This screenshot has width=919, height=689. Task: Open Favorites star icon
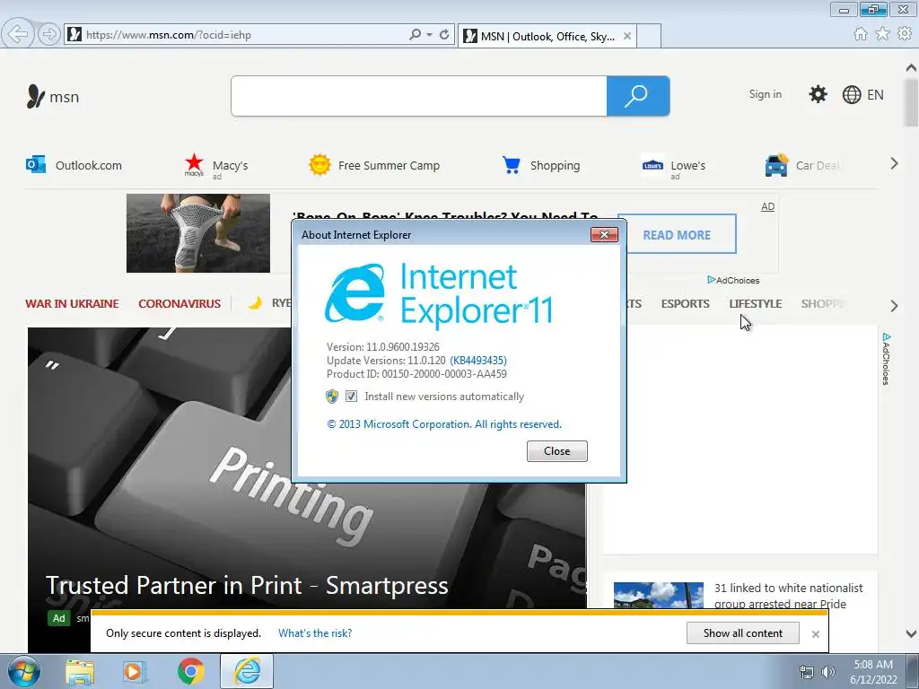(x=882, y=34)
